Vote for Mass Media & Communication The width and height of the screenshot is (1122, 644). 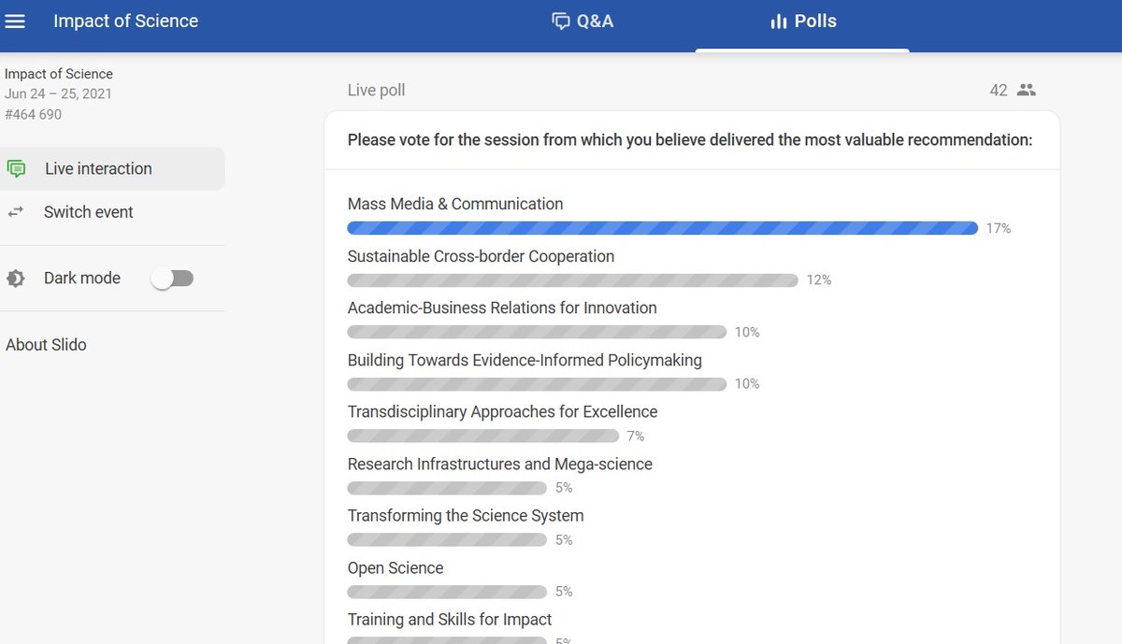tap(455, 204)
